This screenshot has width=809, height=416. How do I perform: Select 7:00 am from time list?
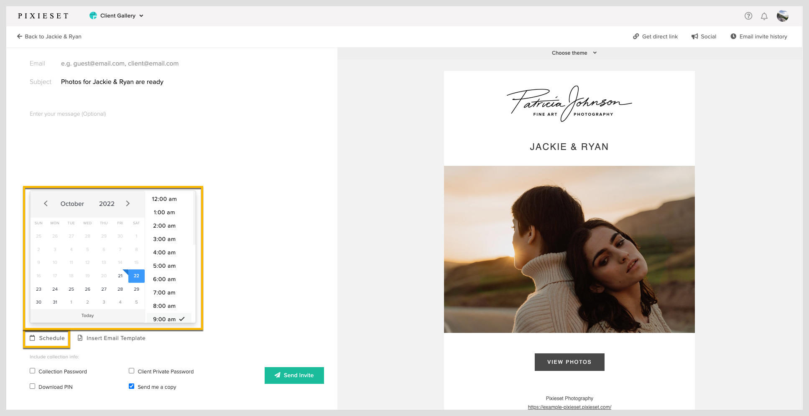coord(164,292)
